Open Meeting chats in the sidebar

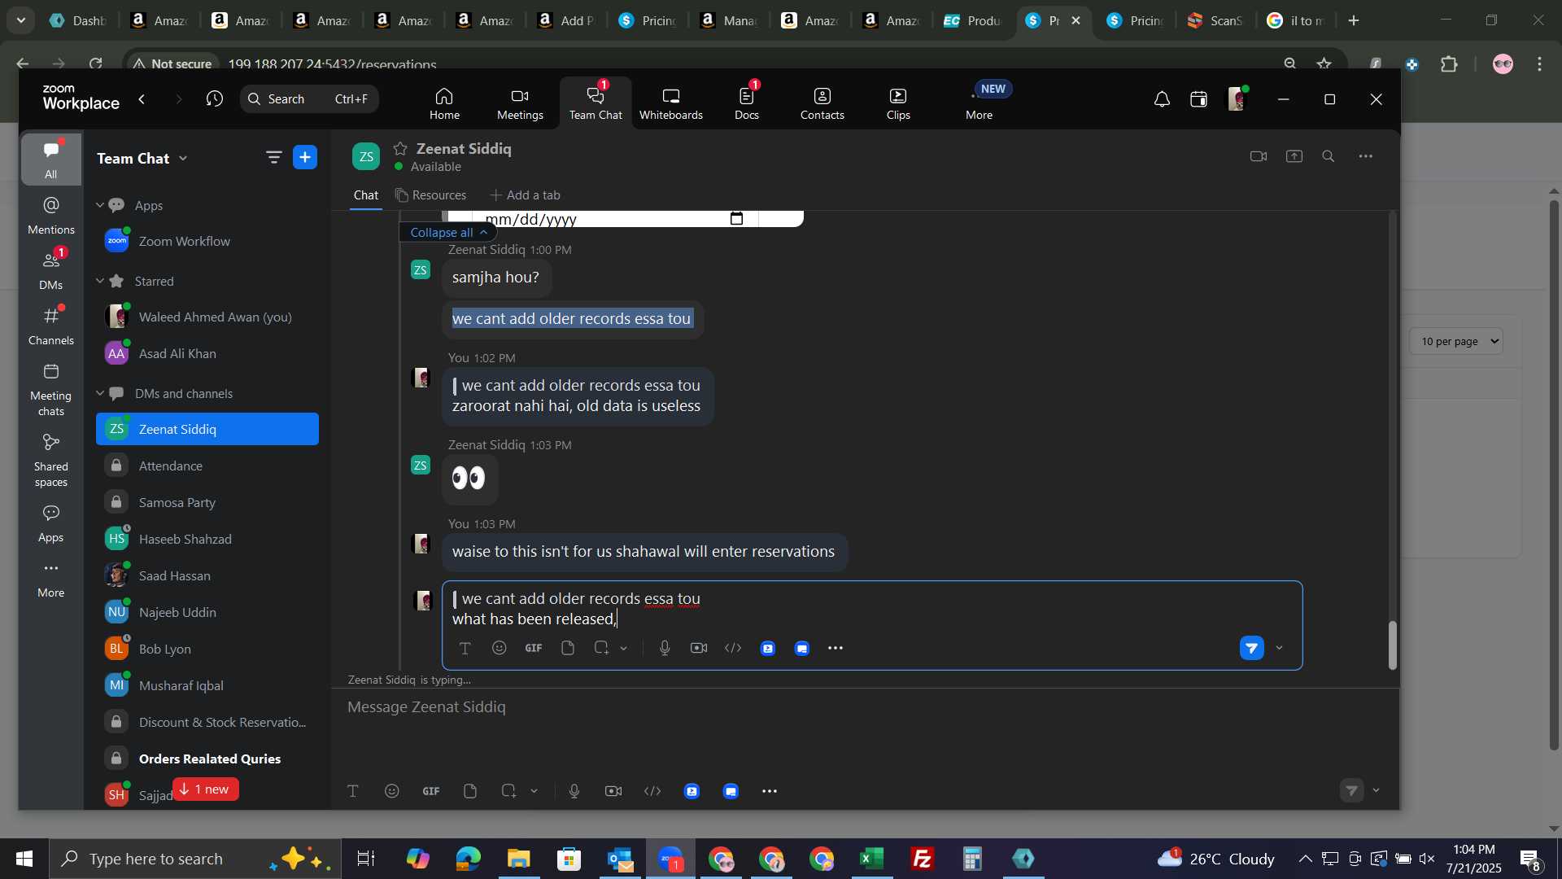tap(51, 390)
